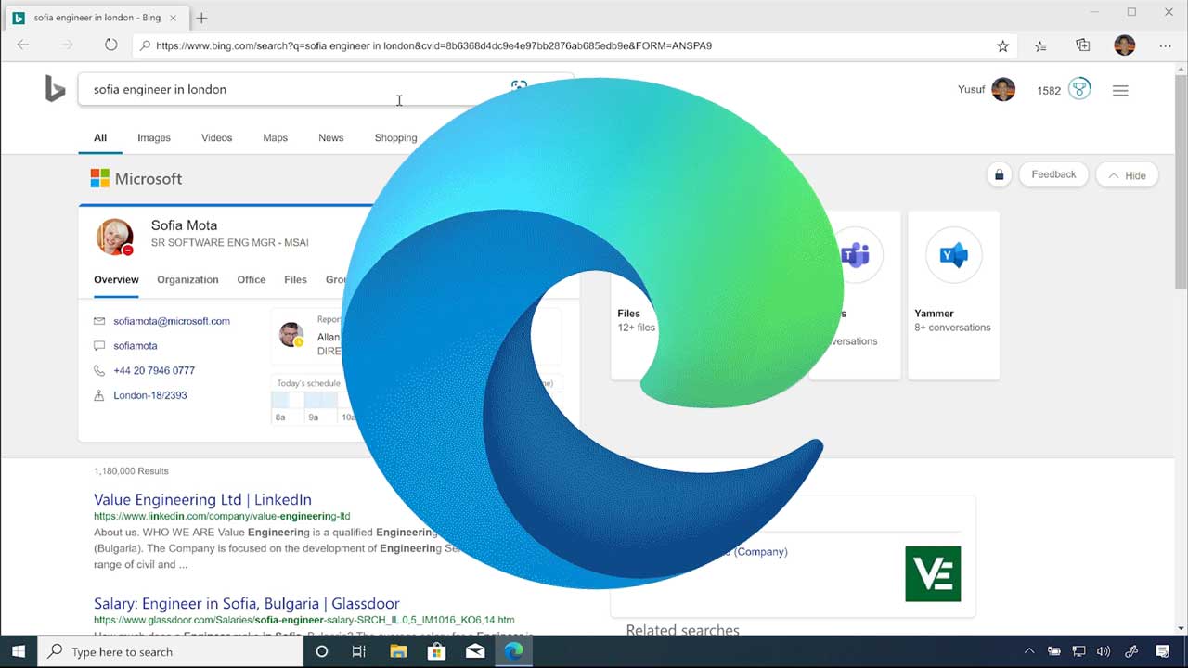Open Microsoft Store from the taskbar

tap(436, 651)
